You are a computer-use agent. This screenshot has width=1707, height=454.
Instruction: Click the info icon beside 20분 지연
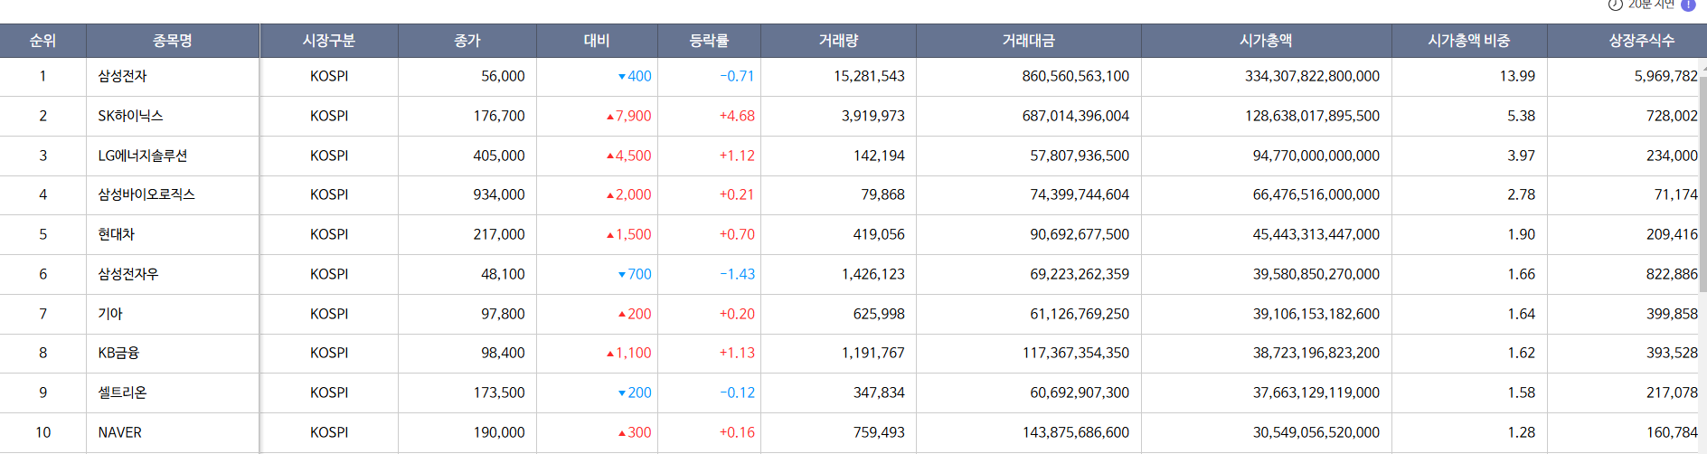pyautogui.click(x=1688, y=5)
